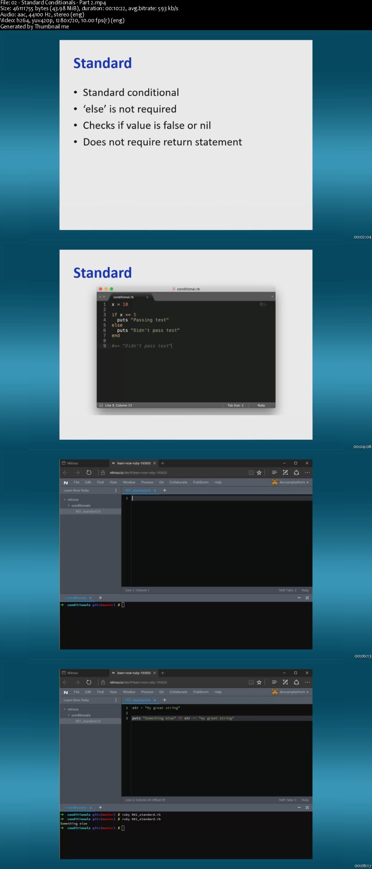The width and height of the screenshot is (372, 869).
Task: Maximize the terminal panel in the code frame
Action: (307, 807)
